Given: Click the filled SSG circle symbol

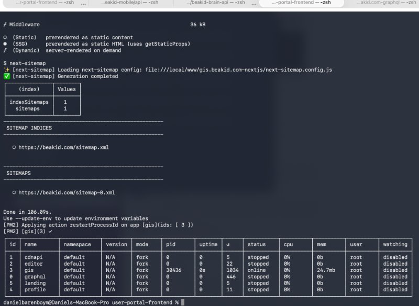Looking at the screenshot, I should [x=5, y=44].
